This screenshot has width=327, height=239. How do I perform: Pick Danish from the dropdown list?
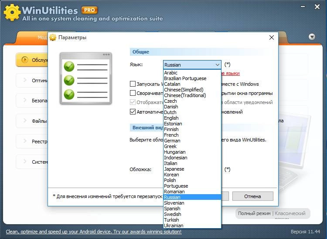coord(192,107)
